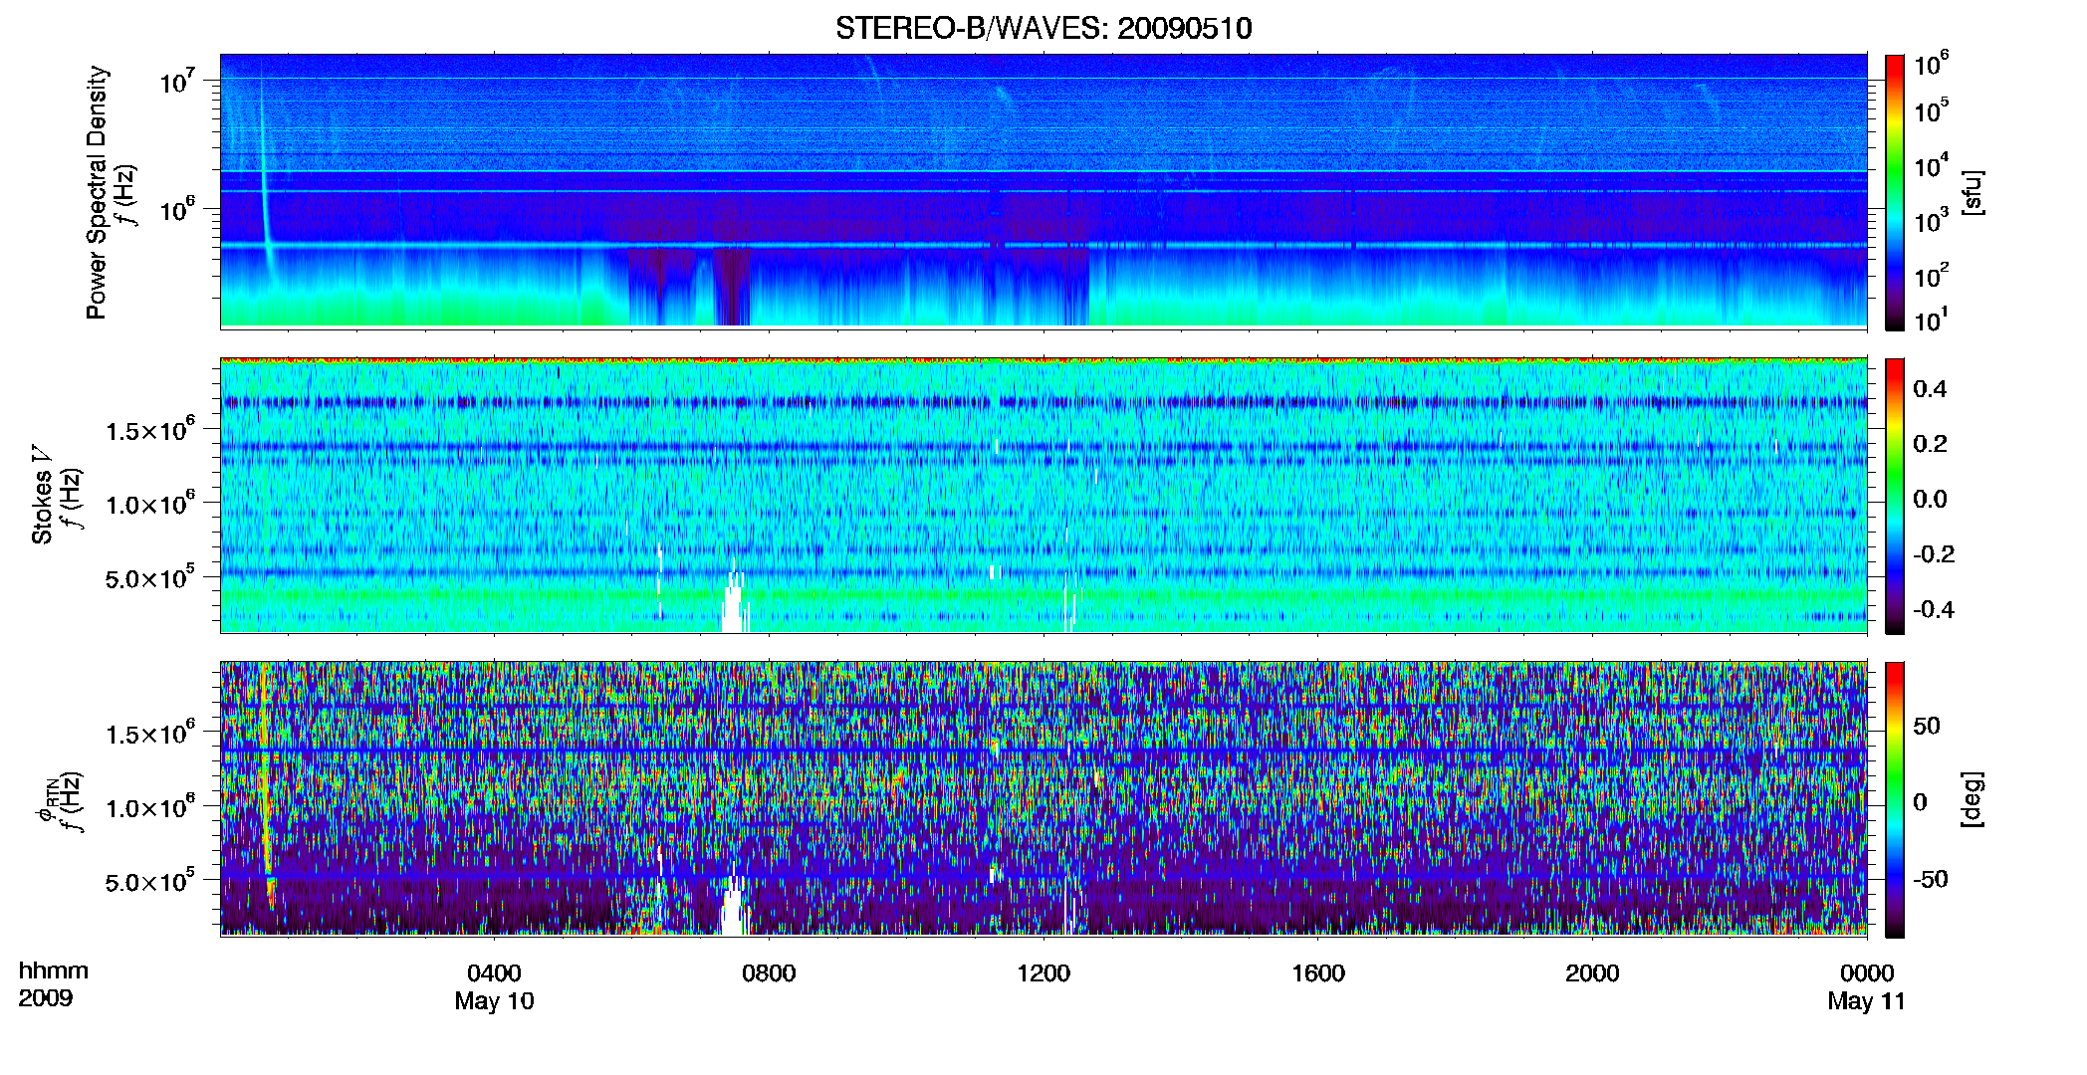This screenshot has width=2087, height=1075.
Task: Click the -0.2 tick on Stokes colorbar
Action: point(1933,553)
